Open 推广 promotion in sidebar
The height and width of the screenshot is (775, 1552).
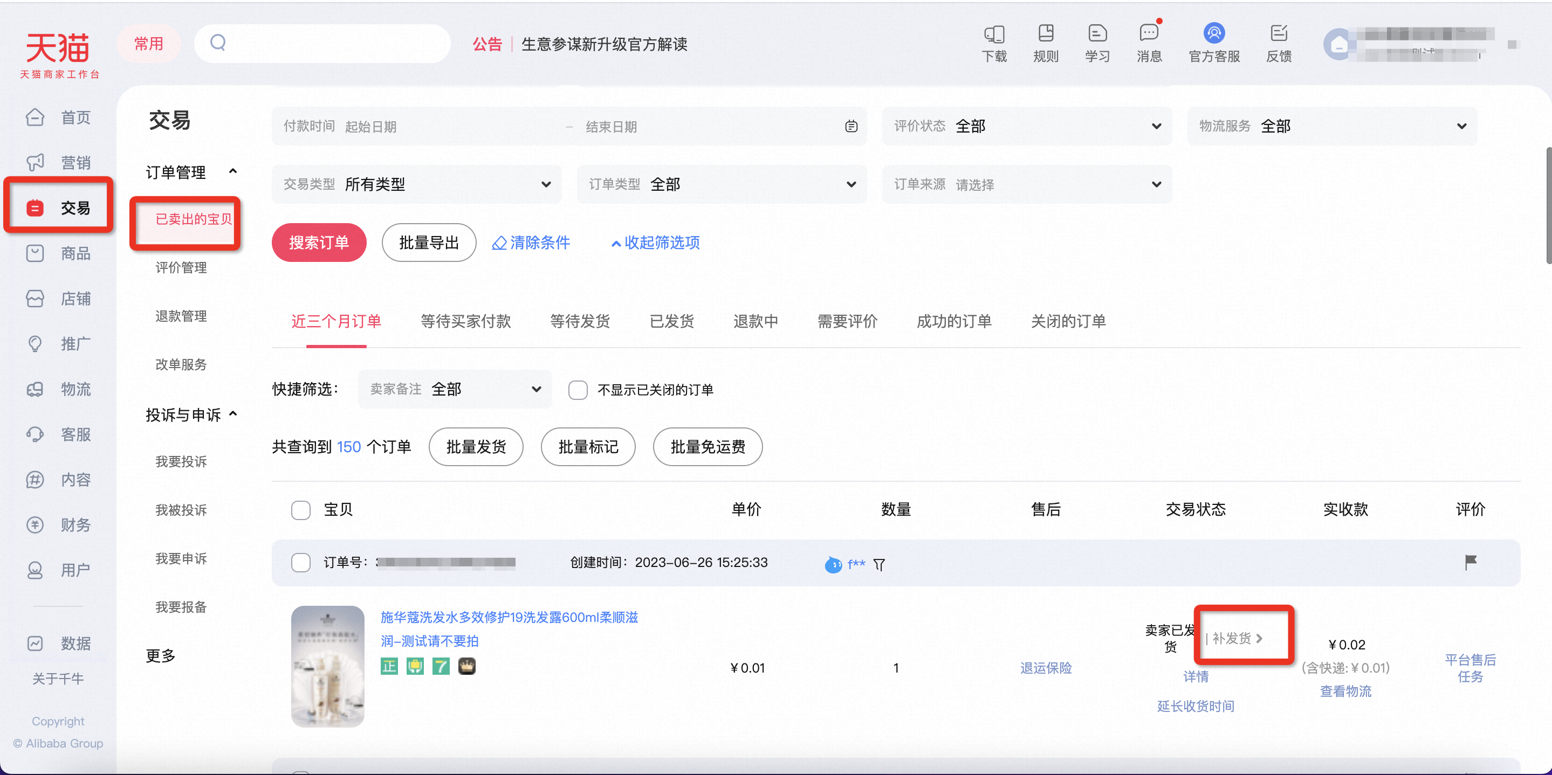58,344
